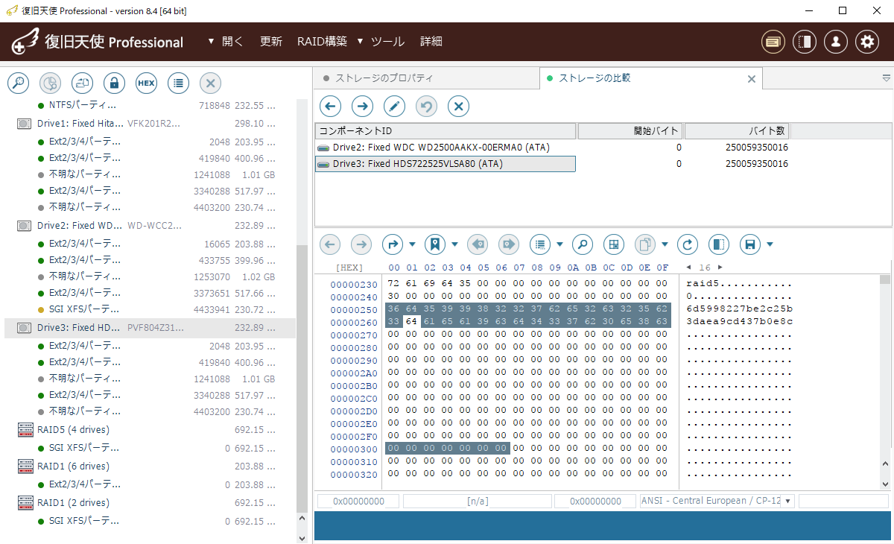Click the バイト数 column header
Image resolution: width=894 pixels, height=544 pixels.
(x=737, y=131)
